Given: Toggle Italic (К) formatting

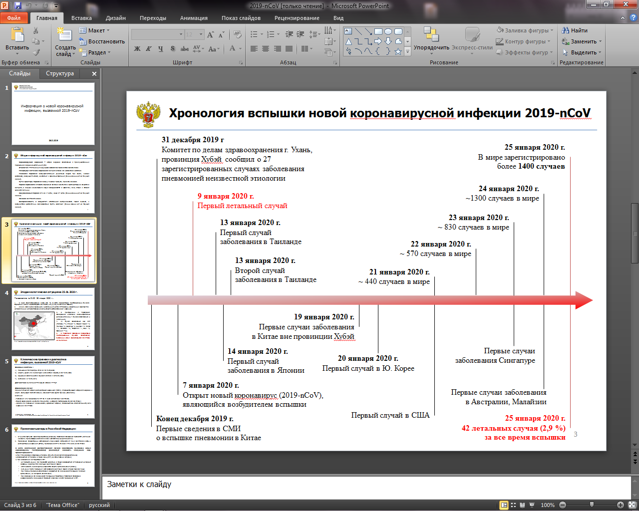Looking at the screenshot, I should coord(149,49).
